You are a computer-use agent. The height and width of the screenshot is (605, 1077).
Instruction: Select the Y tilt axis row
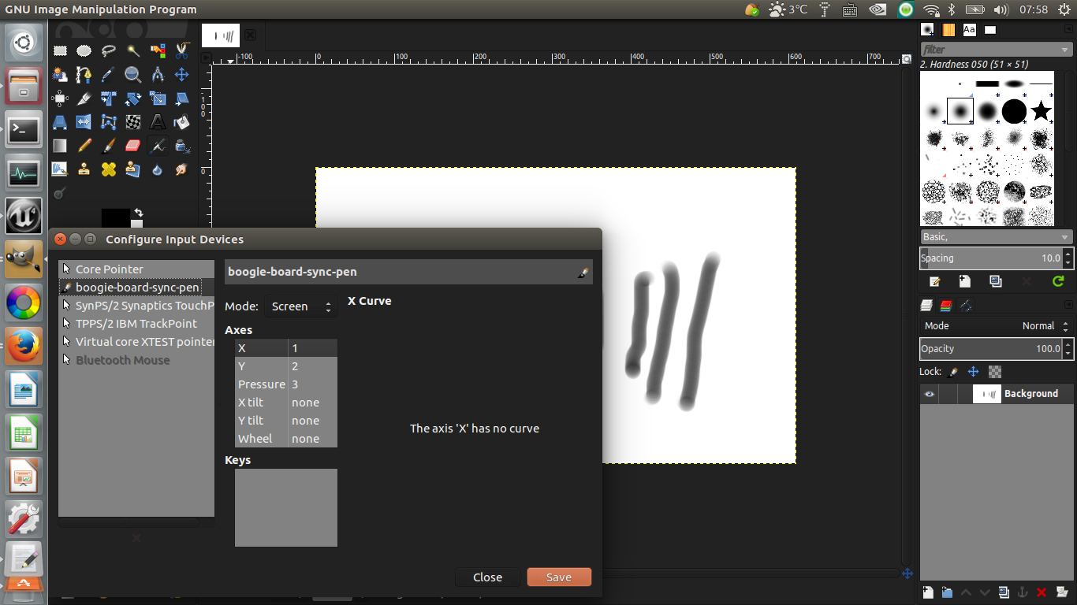pyautogui.click(x=286, y=421)
